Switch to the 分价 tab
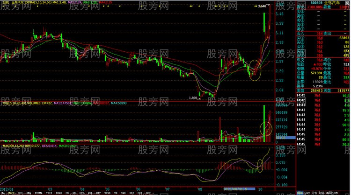The width and height of the screenshot is (351, 195). click(x=314, y=193)
